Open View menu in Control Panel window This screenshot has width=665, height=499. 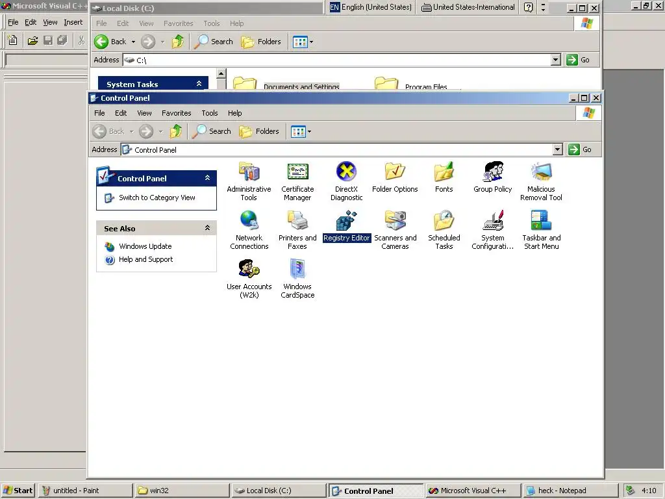coord(144,113)
